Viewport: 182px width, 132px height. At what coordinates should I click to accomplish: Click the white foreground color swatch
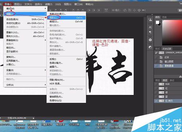click(x=157, y=22)
